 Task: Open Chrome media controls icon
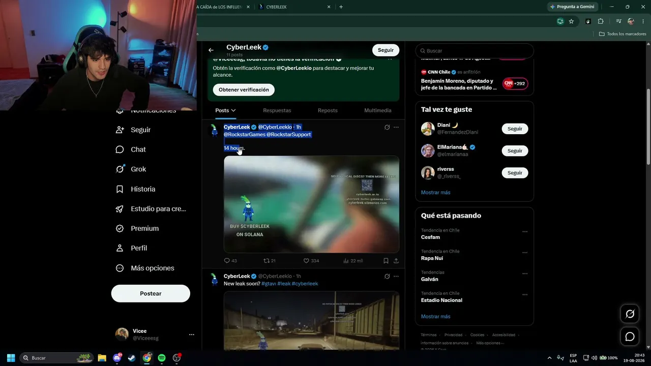coord(618,21)
